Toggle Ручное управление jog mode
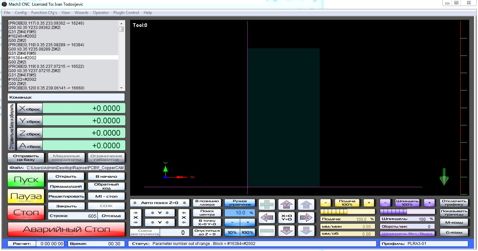The height and width of the screenshot is (251, 478). click(240, 203)
